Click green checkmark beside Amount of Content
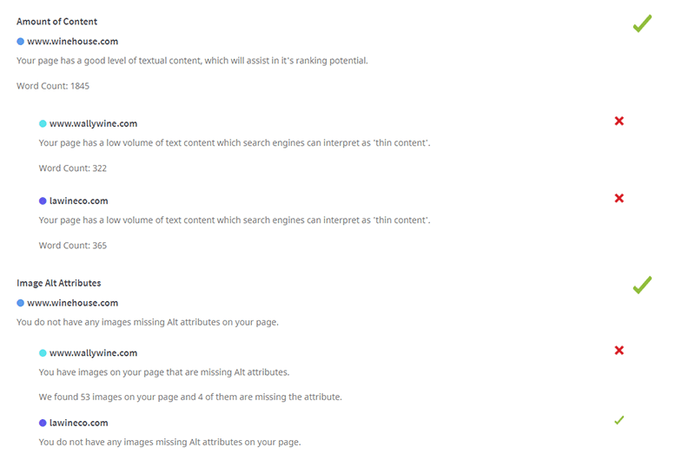The width and height of the screenshot is (695, 460). [642, 24]
